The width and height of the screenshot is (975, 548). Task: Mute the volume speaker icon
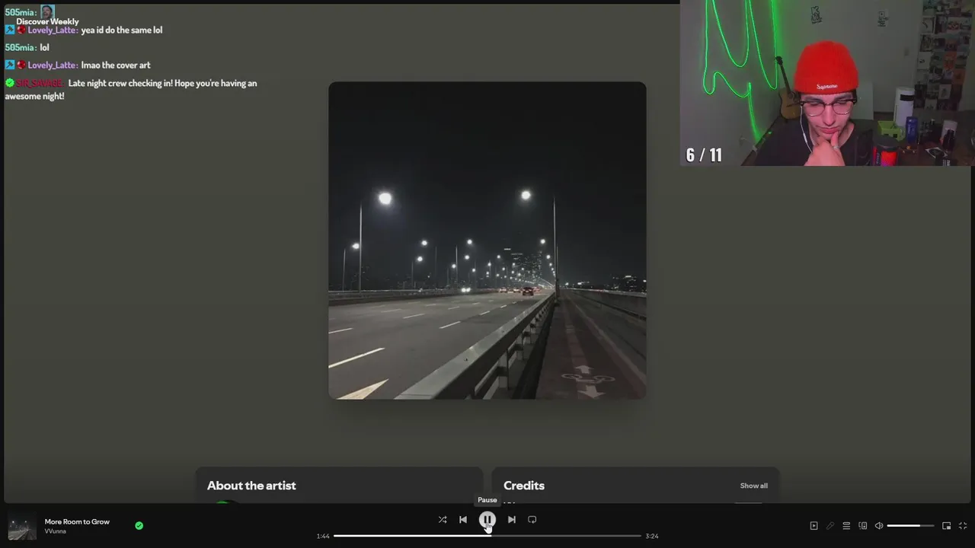[x=879, y=526]
